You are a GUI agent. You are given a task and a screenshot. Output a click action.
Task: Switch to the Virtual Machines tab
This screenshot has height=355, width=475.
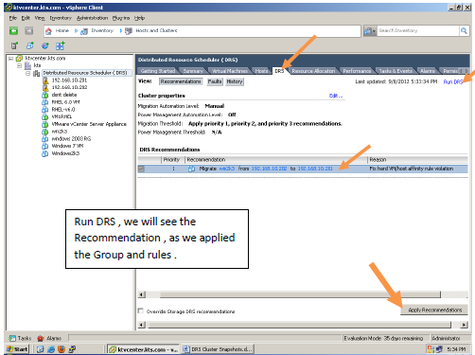click(x=230, y=71)
